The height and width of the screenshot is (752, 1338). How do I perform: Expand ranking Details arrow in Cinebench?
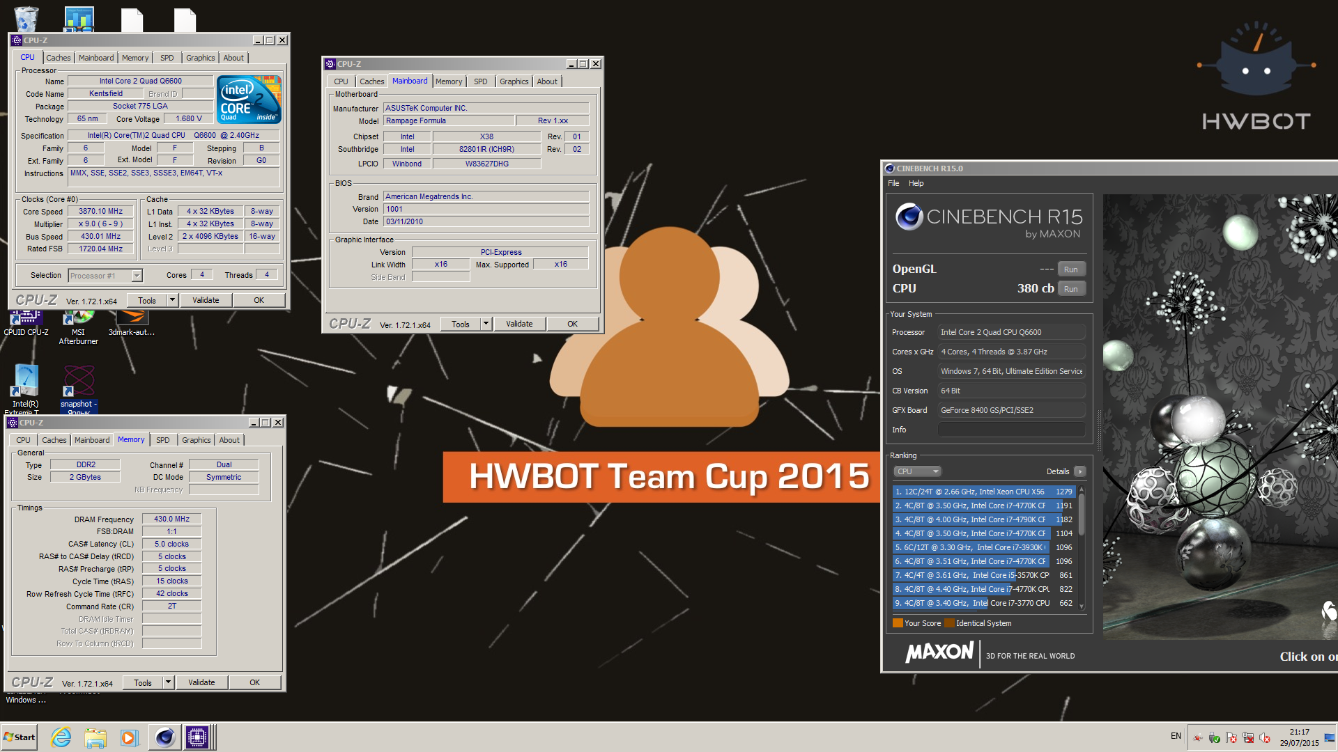click(1079, 471)
